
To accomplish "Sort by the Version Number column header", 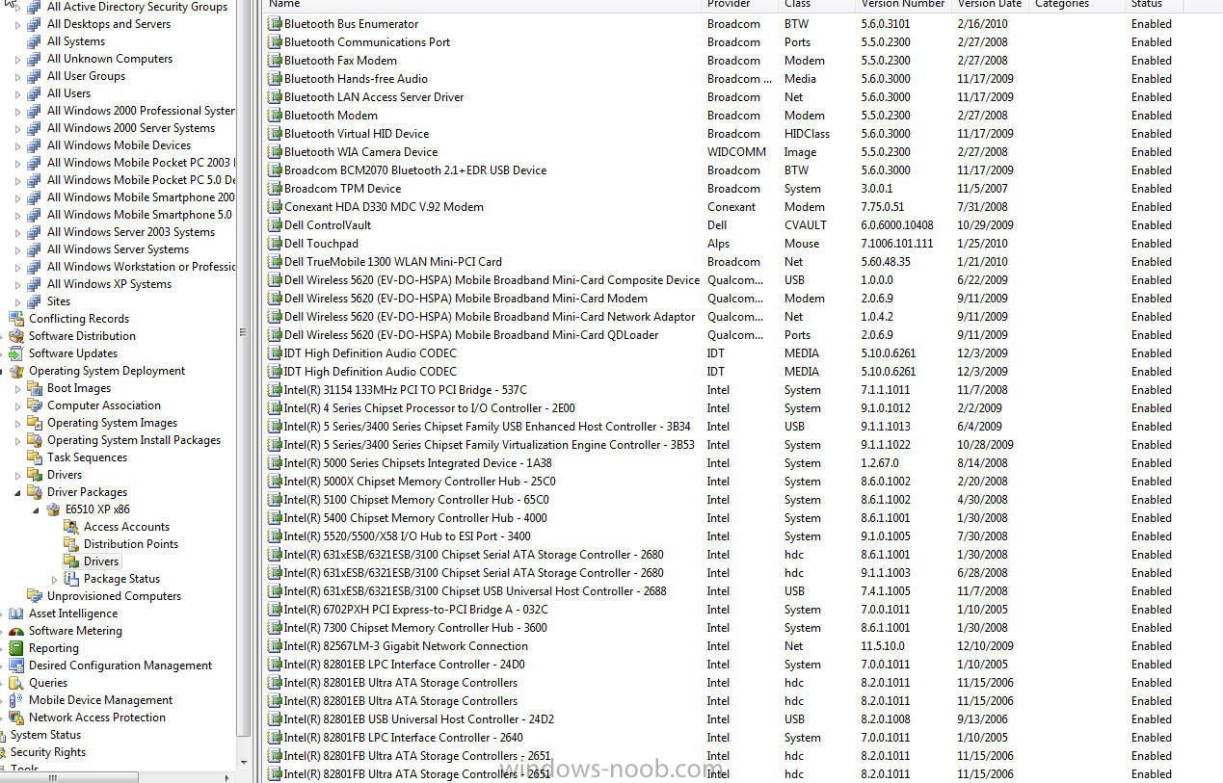I will (905, 5).
